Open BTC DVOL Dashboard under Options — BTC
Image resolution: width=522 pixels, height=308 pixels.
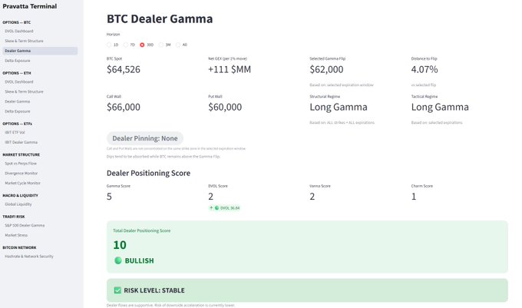(x=19, y=31)
